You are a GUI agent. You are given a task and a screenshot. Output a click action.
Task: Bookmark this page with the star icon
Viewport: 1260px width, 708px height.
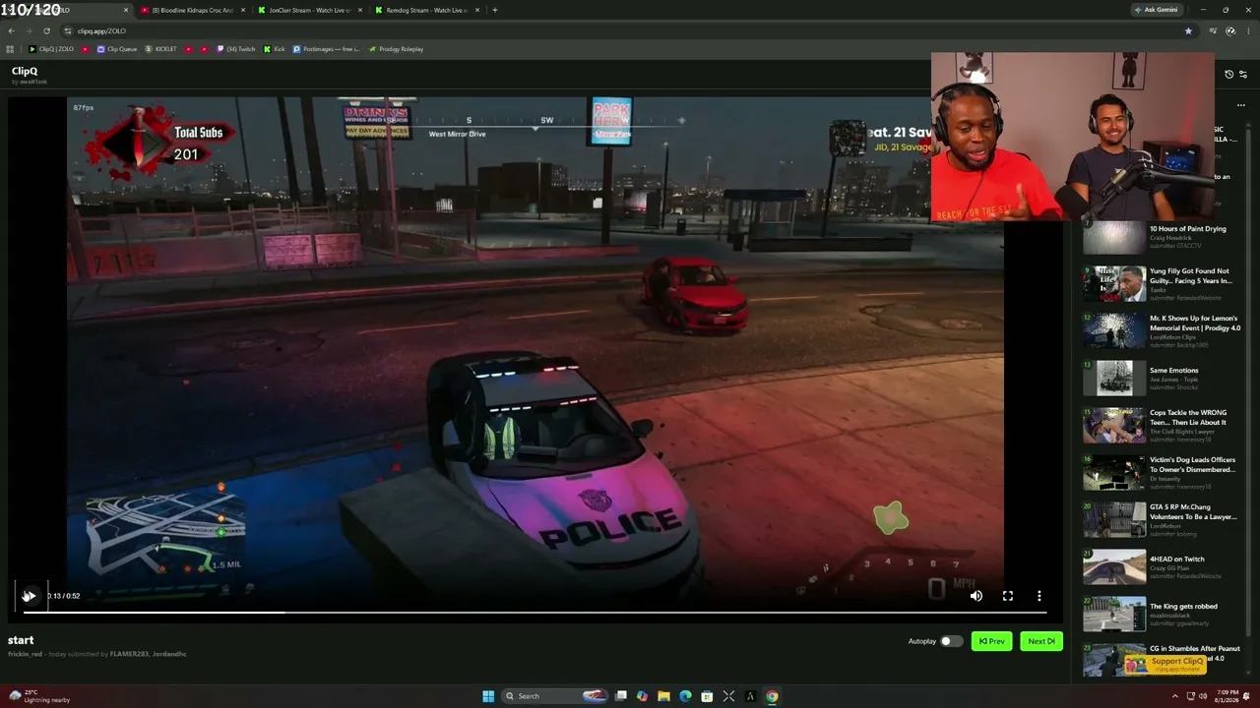(x=1188, y=30)
